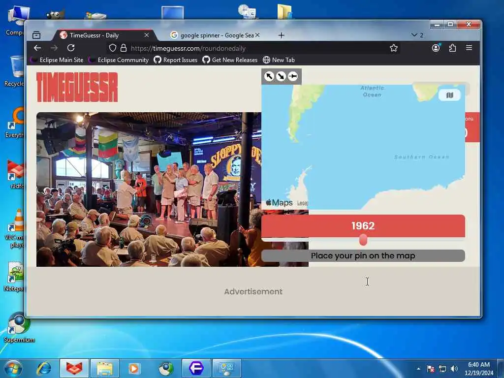Open Internet Explorer from taskbar
The height and width of the screenshot is (378, 504).
[44, 368]
